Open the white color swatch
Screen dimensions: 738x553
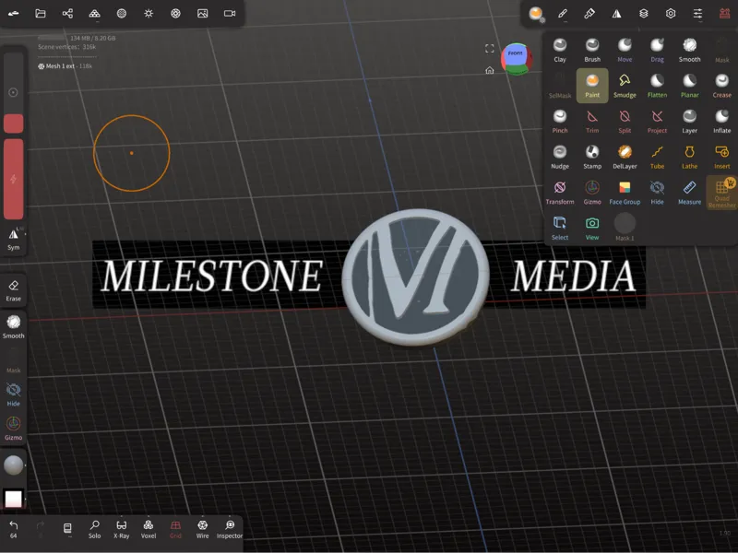pos(13,499)
